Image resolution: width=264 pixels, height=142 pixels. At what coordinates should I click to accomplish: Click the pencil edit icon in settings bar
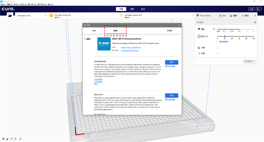pos(255,16)
